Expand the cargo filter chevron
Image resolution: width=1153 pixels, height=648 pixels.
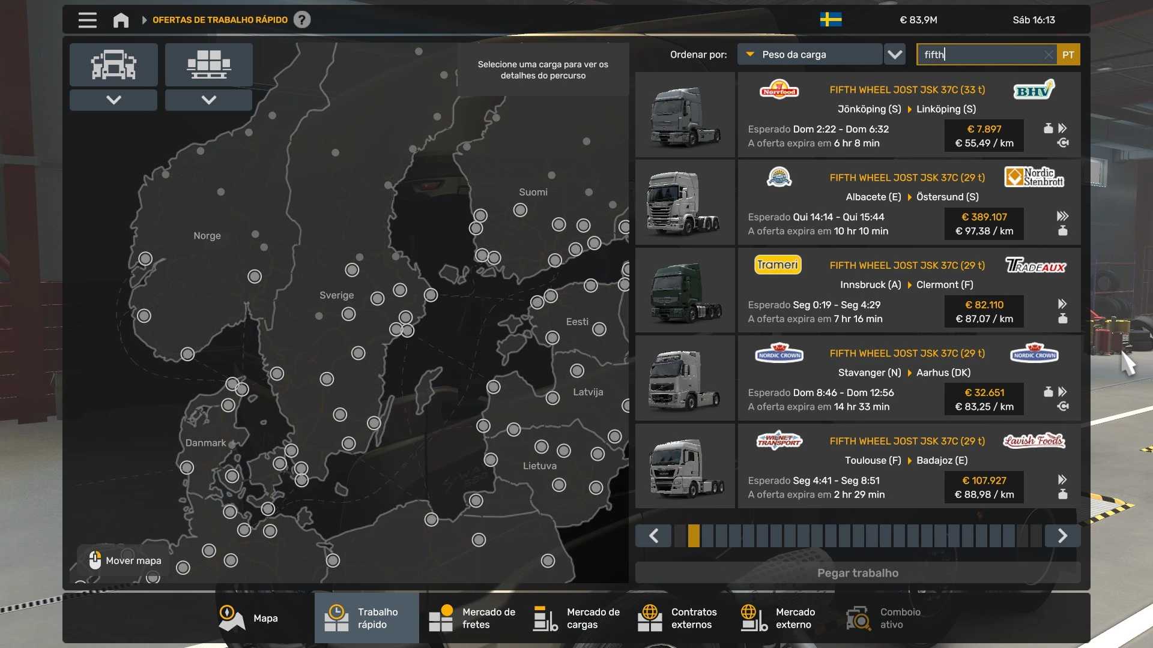pos(208,100)
